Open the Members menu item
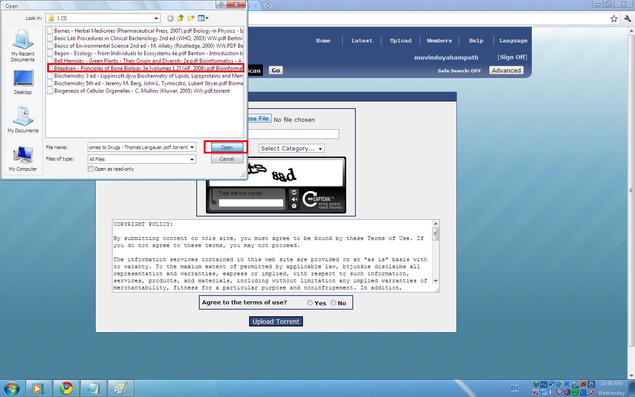 tap(439, 41)
